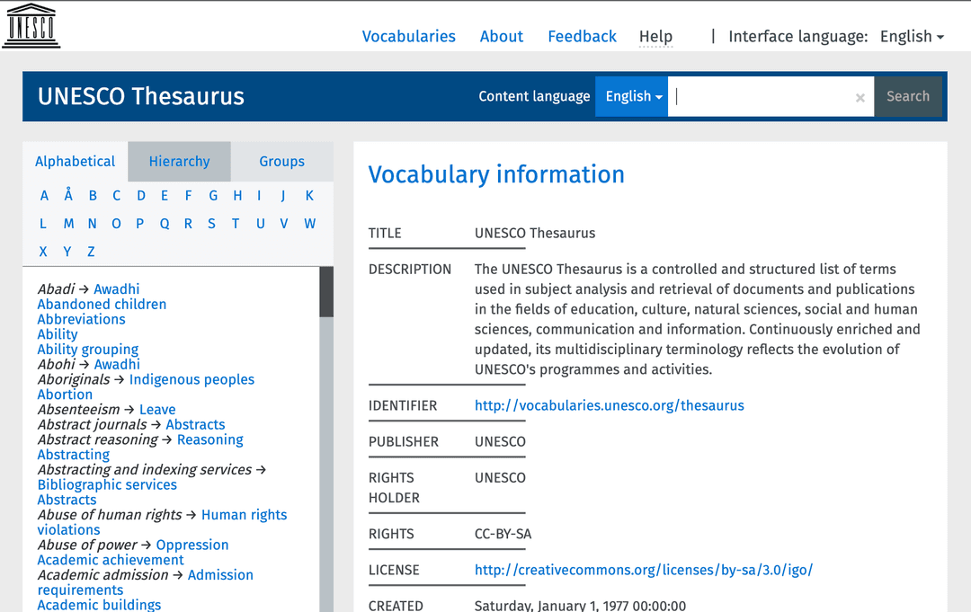Switch to the Hierarchy tab

tap(180, 162)
